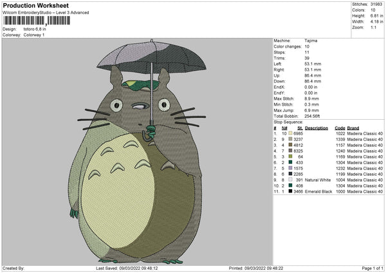Select the Width value '4.18 in'

click(376, 22)
